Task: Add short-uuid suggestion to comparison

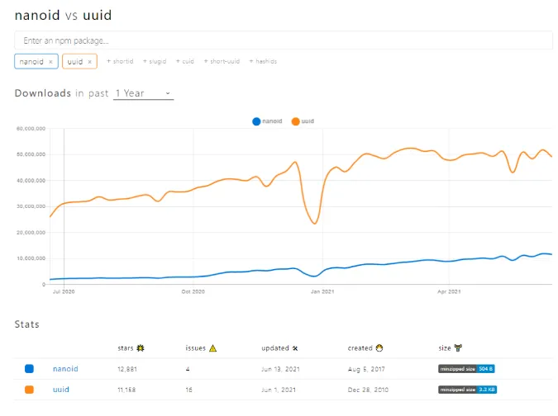Action: (221, 62)
